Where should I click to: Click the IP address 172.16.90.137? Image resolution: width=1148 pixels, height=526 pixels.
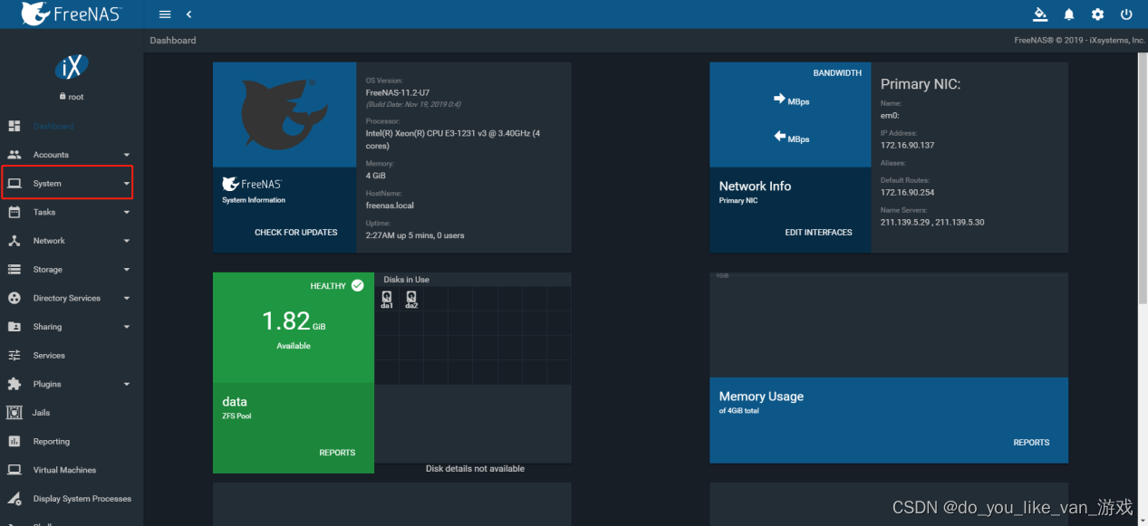coord(907,145)
